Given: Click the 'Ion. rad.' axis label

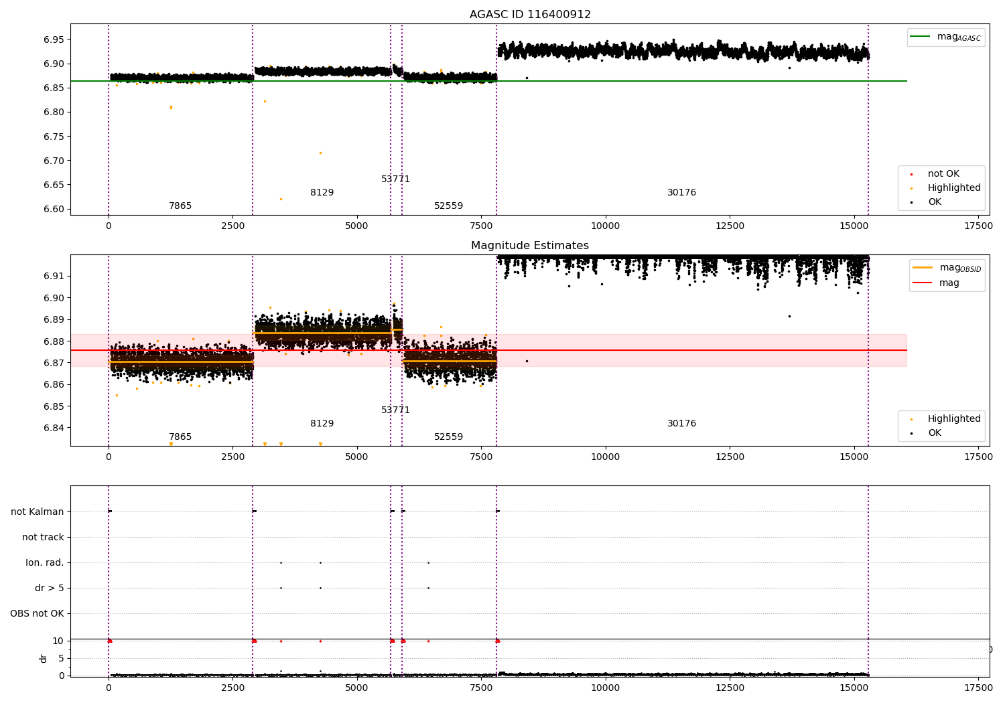Looking at the screenshot, I should pos(45,562).
